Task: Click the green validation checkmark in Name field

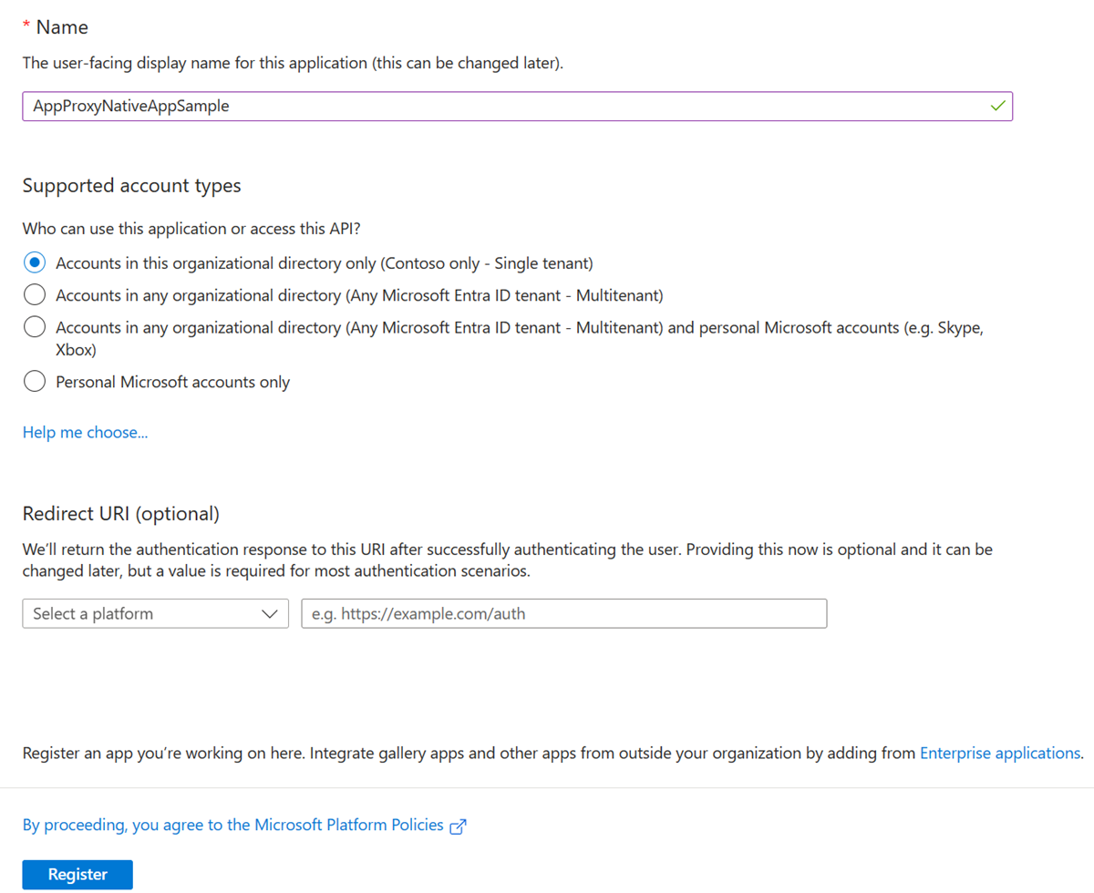Action: coord(997,107)
